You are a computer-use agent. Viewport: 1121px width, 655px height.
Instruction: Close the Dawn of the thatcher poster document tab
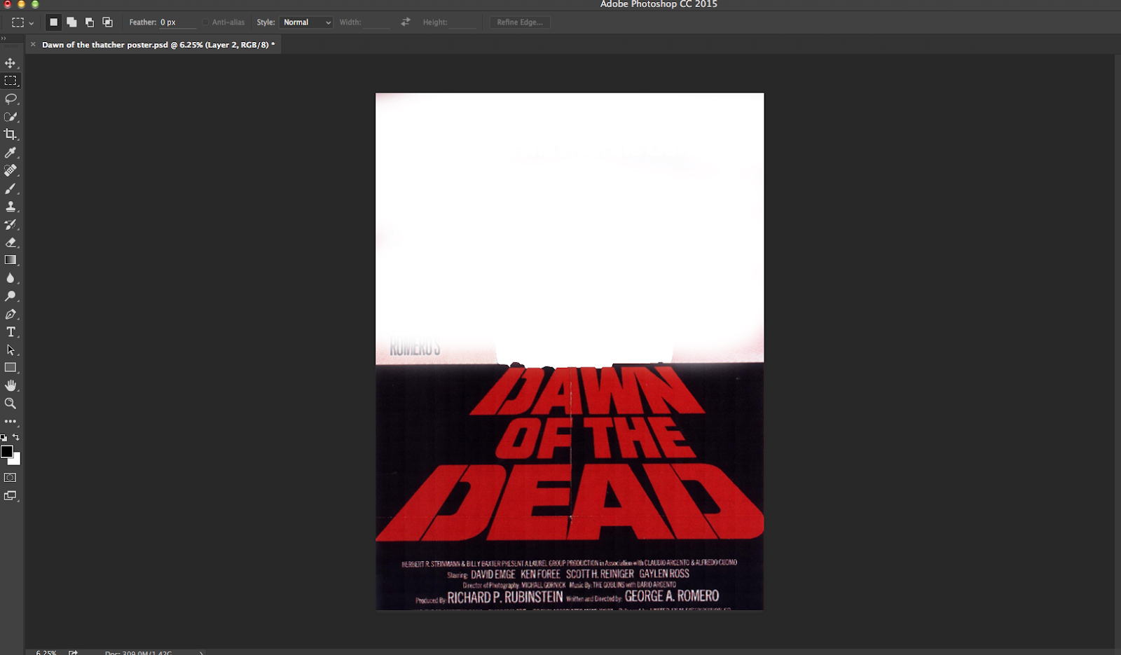click(33, 44)
